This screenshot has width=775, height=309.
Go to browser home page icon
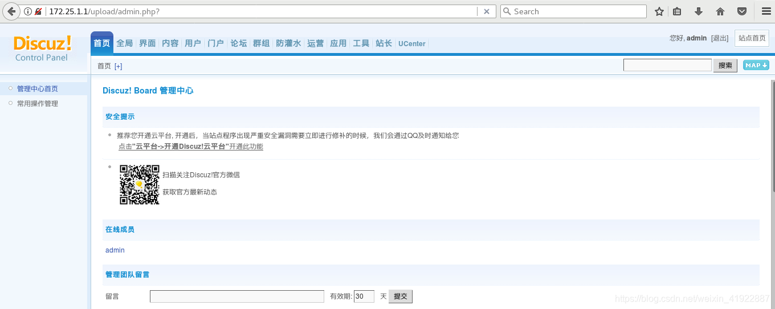pyautogui.click(x=720, y=11)
